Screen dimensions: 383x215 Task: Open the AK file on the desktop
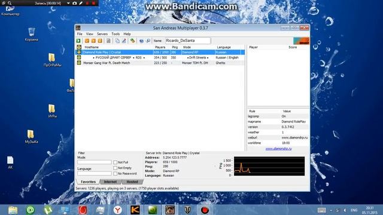[10, 162]
